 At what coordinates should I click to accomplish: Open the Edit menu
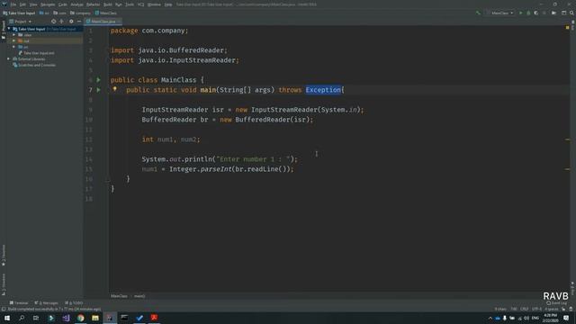22,4
